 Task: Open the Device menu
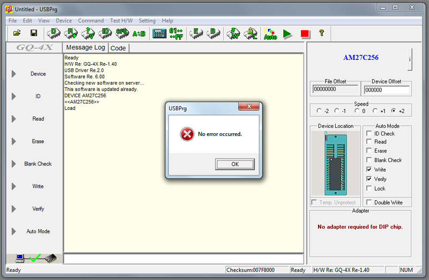(64, 21)
